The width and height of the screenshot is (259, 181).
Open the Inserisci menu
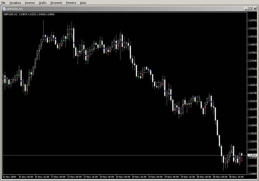(30, 3)
